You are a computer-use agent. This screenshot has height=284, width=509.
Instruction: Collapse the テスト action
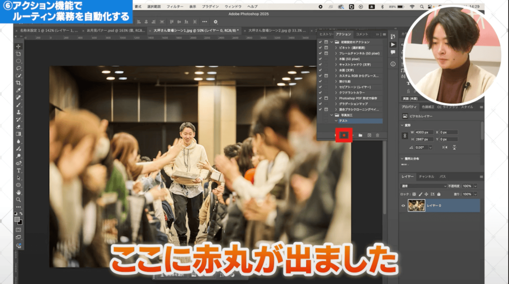tap(336, 120)
